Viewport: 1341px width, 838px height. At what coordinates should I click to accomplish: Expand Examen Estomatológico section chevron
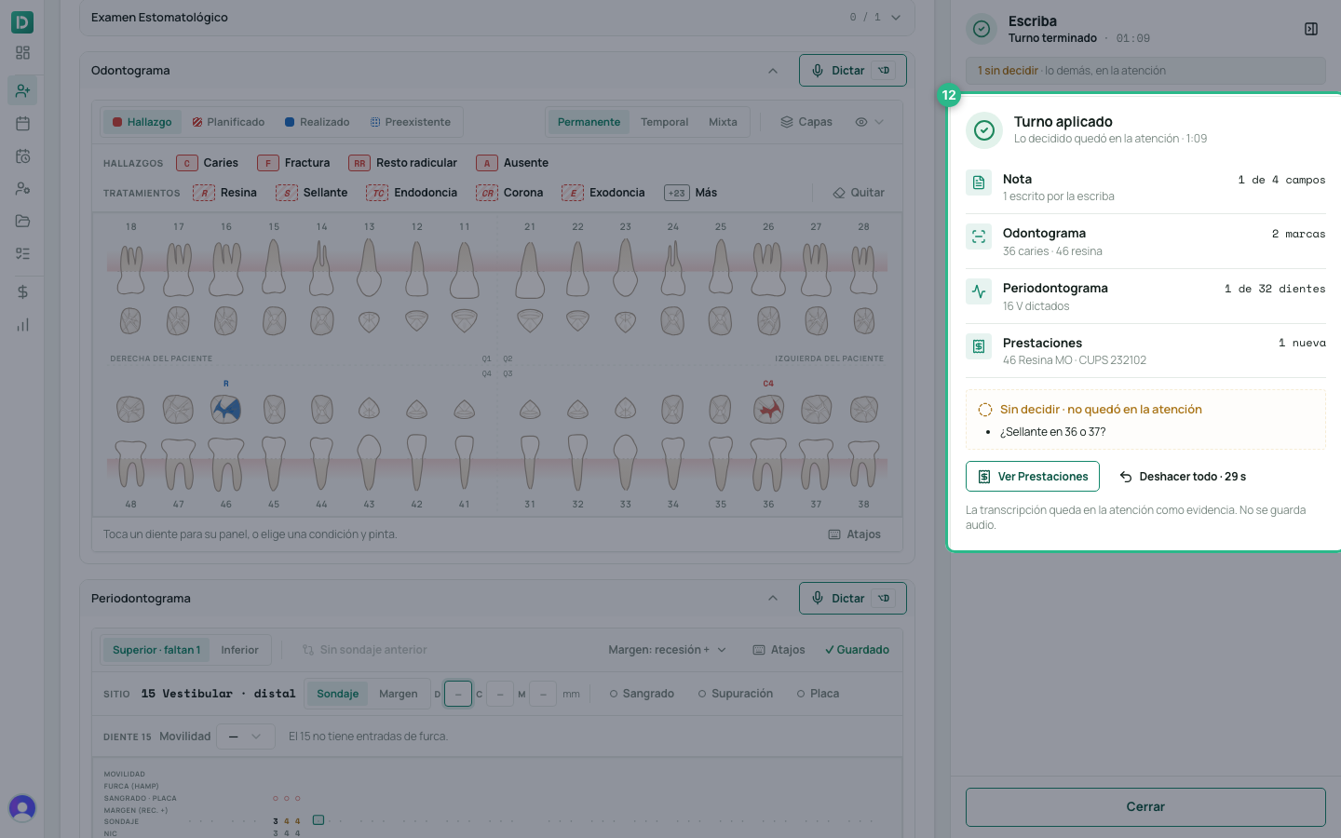click(x=896, y=18)
